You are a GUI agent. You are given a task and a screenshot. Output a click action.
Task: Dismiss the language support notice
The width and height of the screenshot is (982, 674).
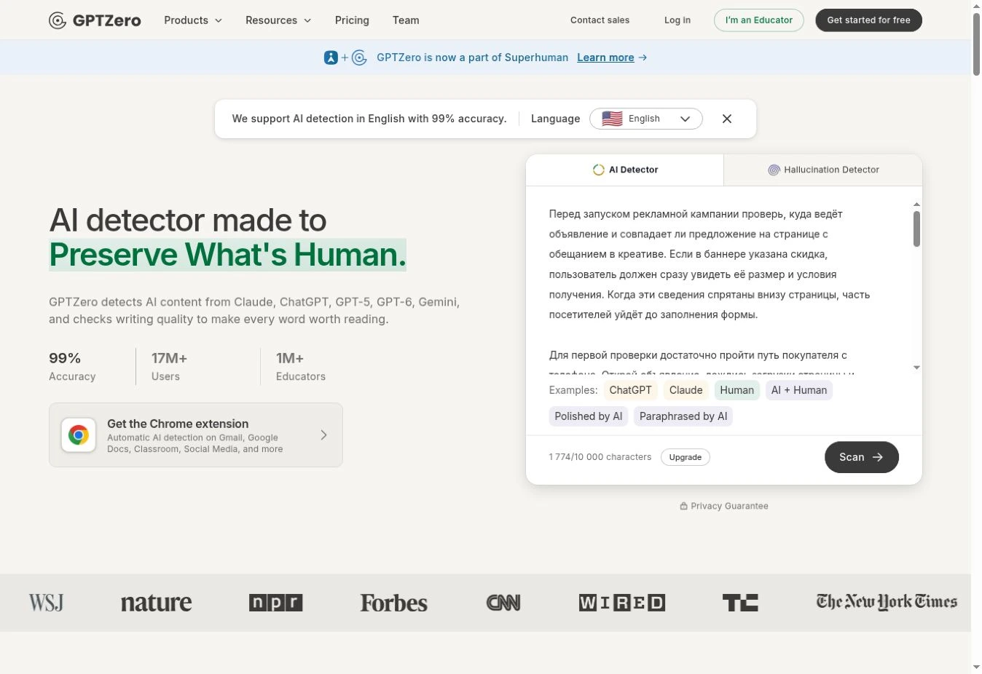click(727, 119)
